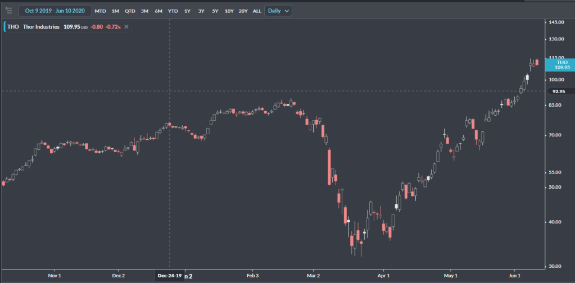The width and height of the screenshot is (575, 283).
Task: Choose the 10Y range
Action: [x=229, y=11]
